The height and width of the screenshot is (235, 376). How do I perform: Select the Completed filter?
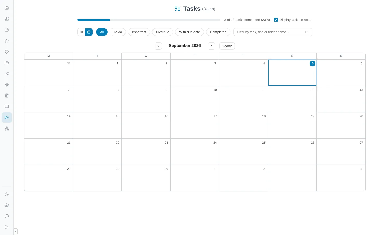click(218, 32)
